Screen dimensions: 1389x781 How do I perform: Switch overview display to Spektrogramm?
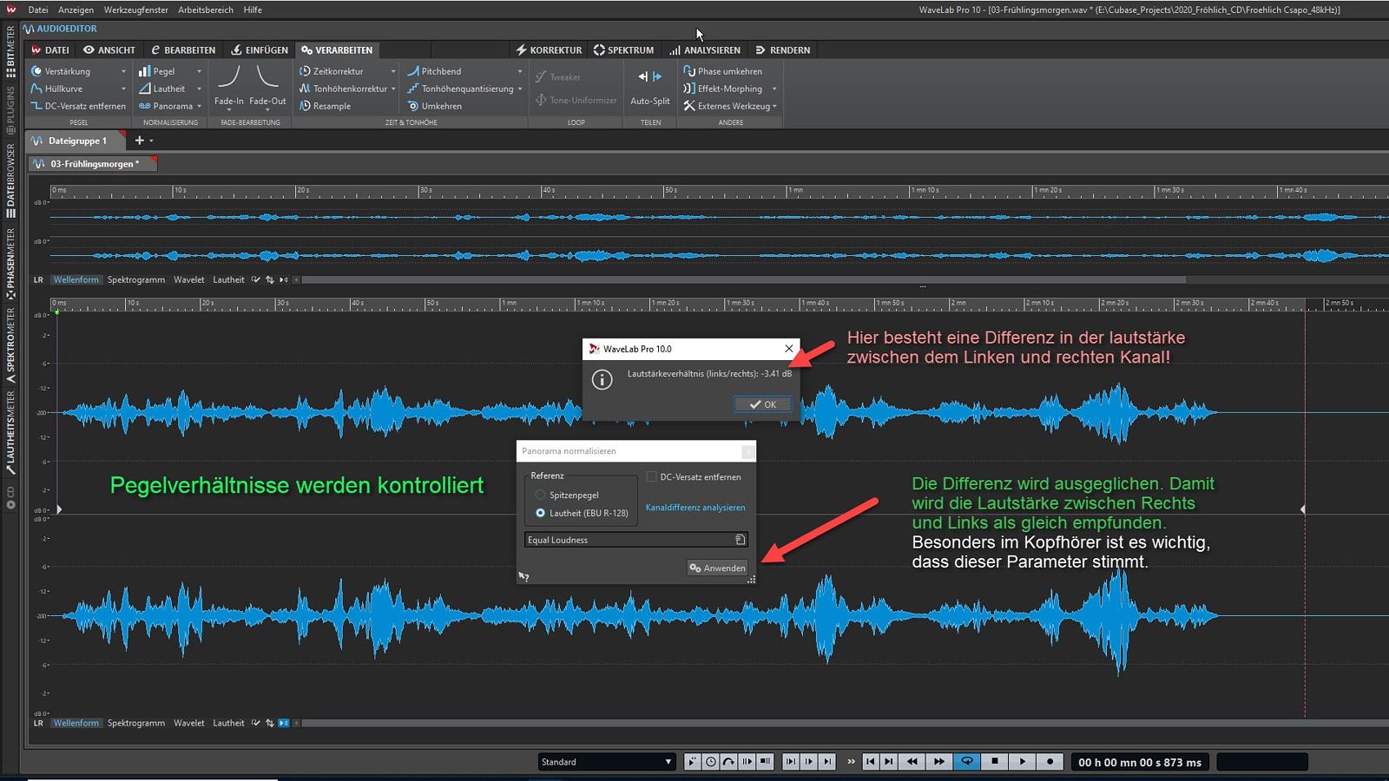136,279
